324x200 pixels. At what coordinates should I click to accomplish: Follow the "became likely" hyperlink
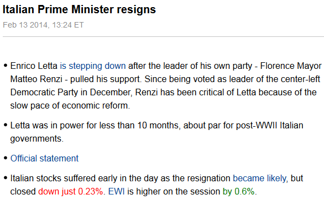[259, 179]
